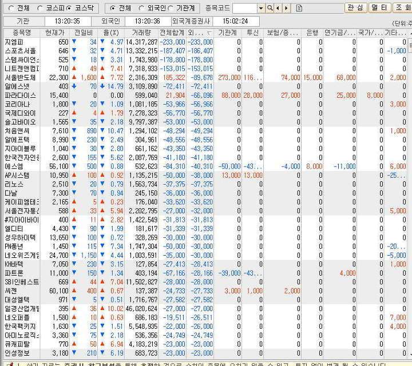
Task: Select the 솔고바이오 stock row
Action: tap(205, 122)
